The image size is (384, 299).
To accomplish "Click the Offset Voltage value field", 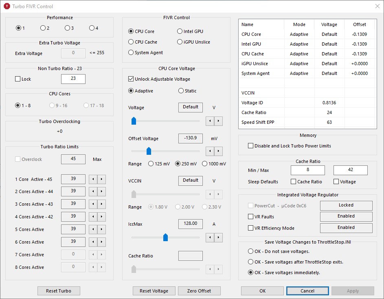I will (191, 138).
